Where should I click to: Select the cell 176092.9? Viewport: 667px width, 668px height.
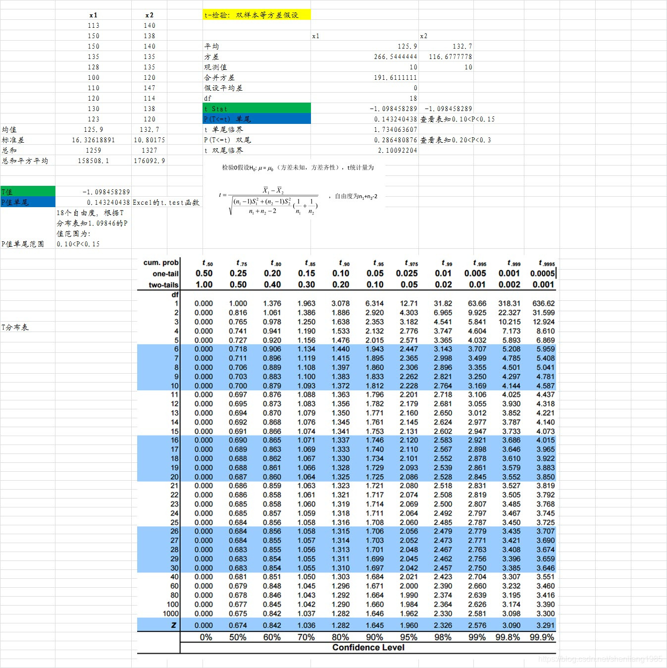pos(150,161)
